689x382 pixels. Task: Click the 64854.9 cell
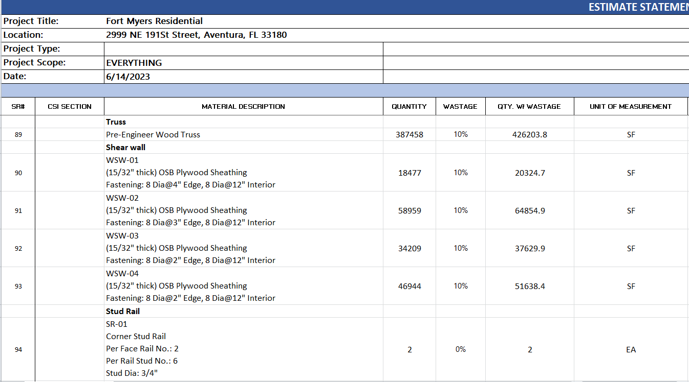point(530,210)
